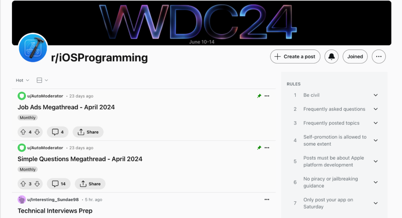Click the r/iOSProgramming community title
Screen dimensions: 402x218
point(99,58)
